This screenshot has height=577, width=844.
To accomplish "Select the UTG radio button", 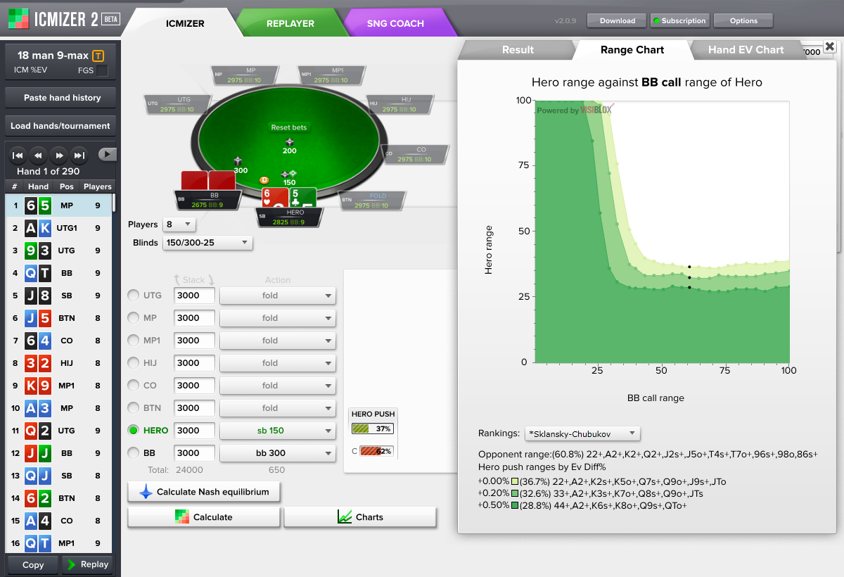I will tap(133, 296).
